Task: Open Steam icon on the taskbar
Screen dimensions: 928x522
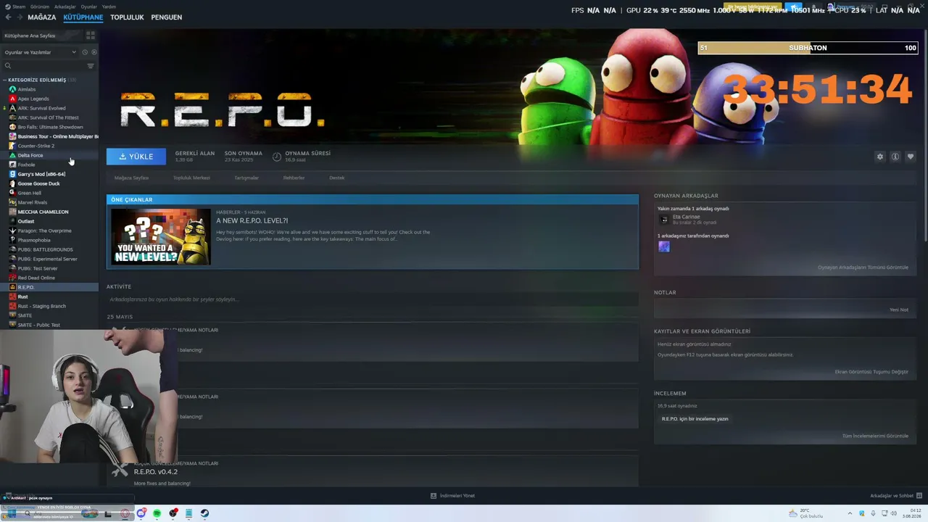Action: 204,513
